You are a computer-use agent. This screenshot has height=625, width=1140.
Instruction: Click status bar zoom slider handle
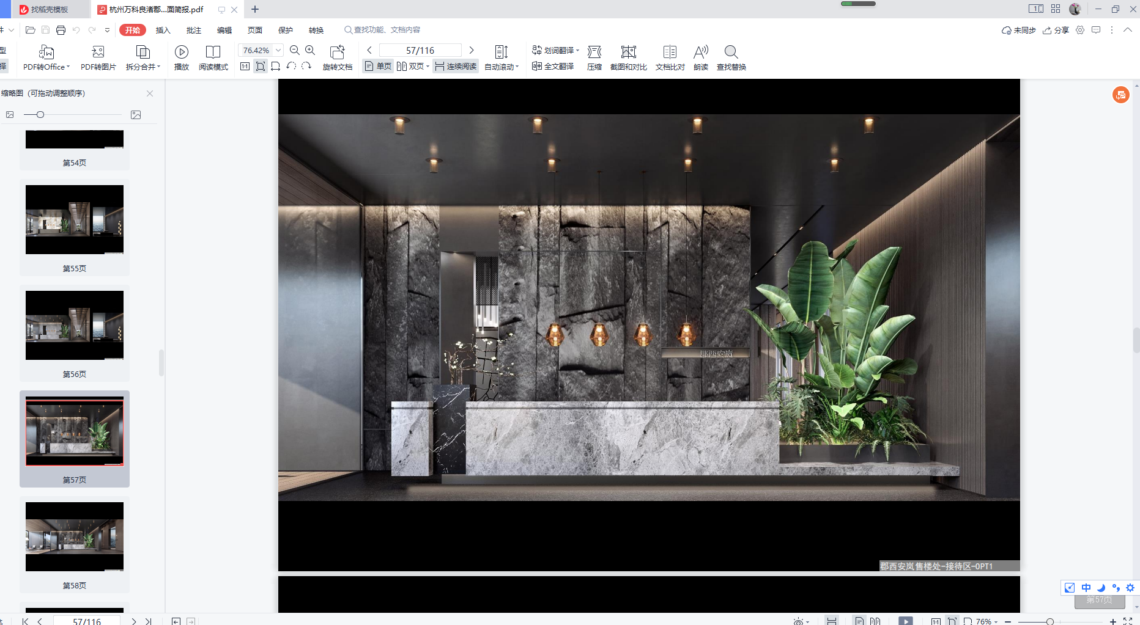1049,621
